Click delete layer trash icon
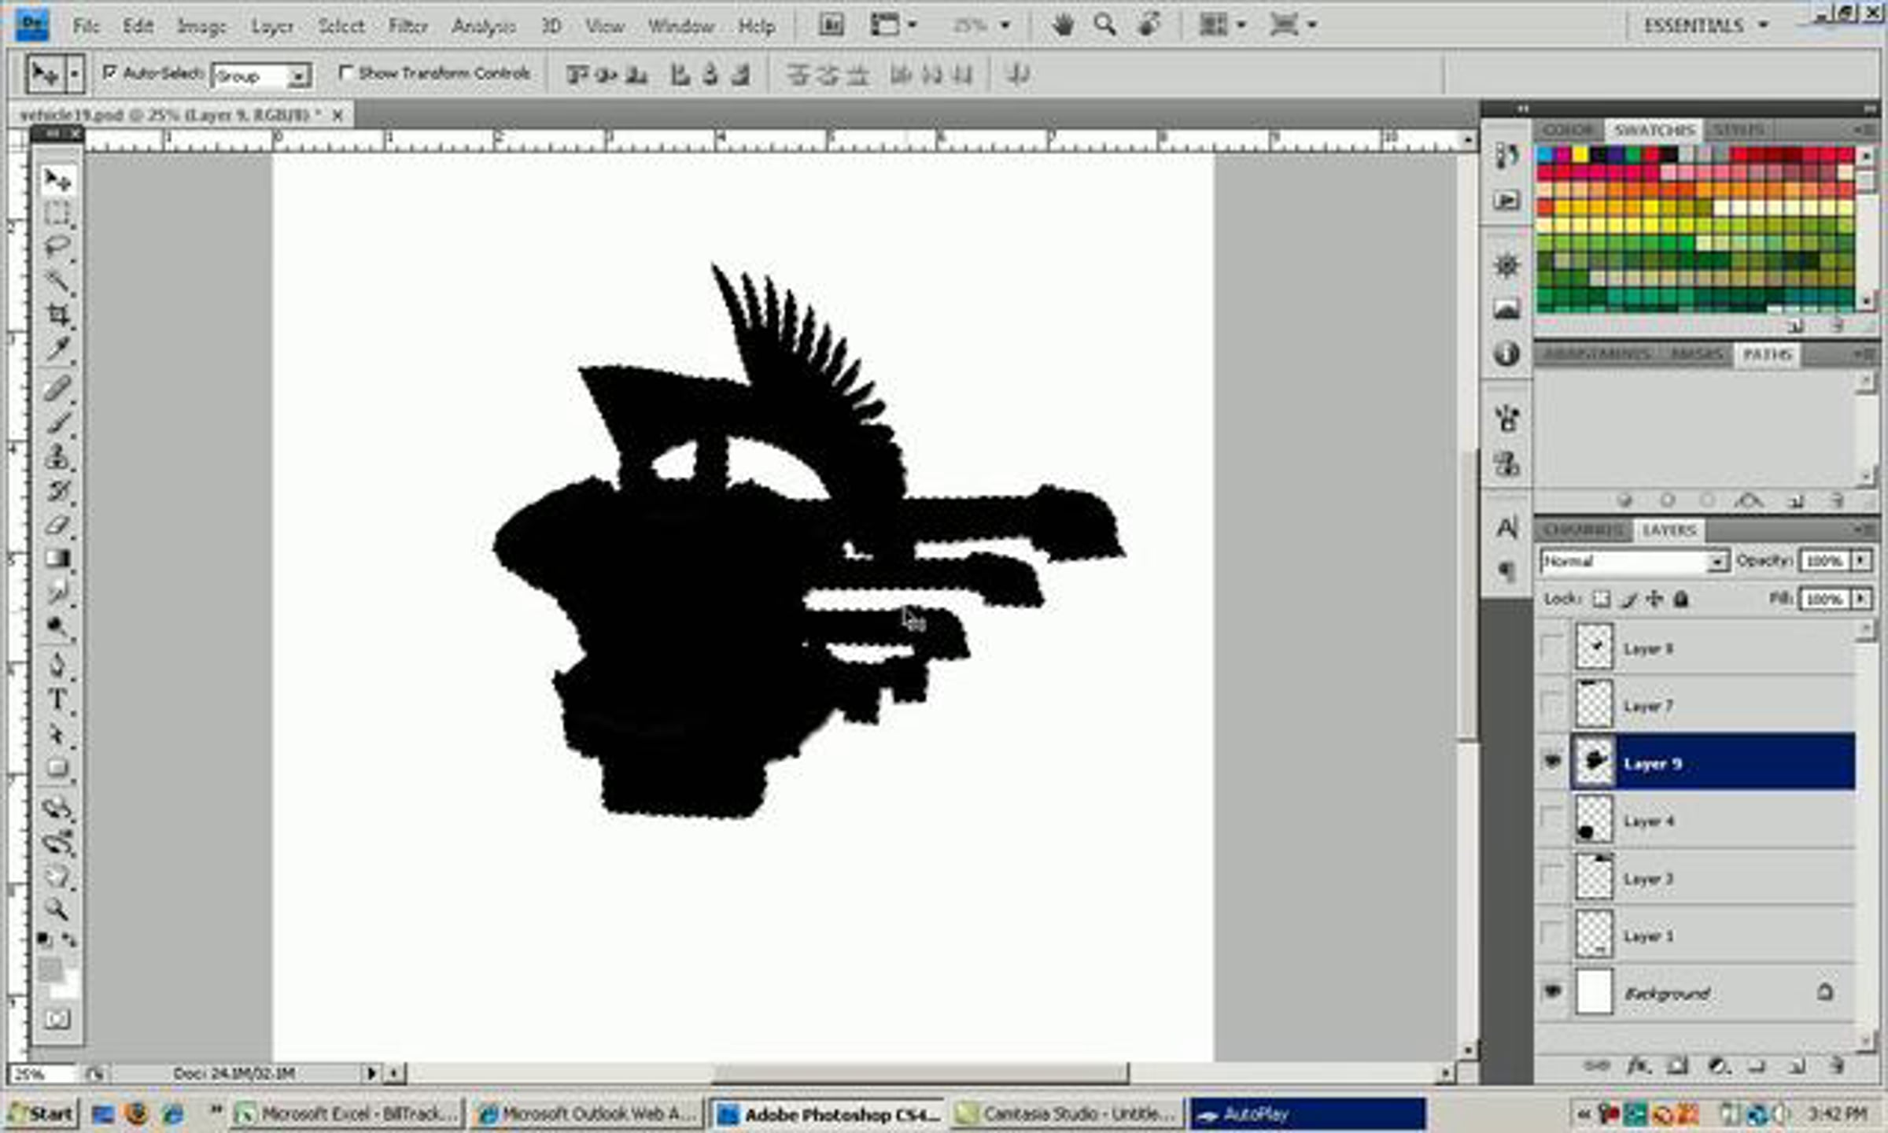Screen dimensions: 1888x1133 (x=1837, y=1066)
